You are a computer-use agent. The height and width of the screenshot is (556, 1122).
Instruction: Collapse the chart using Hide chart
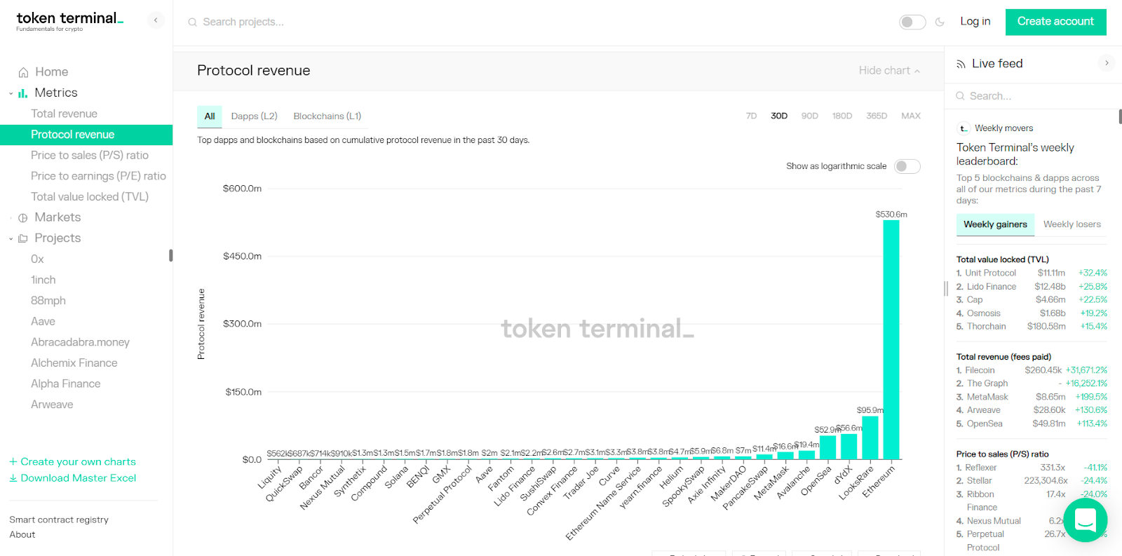pyautogui.click(x=888, y=71)
